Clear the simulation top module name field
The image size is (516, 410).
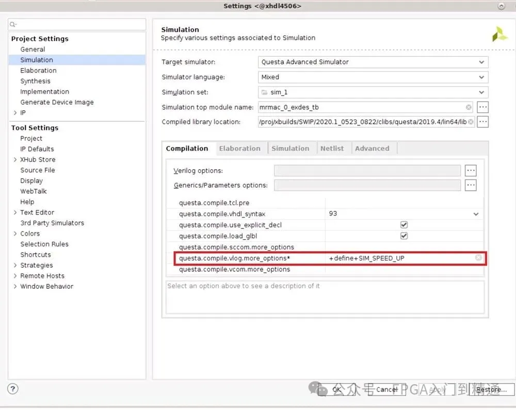click(469, 107)
